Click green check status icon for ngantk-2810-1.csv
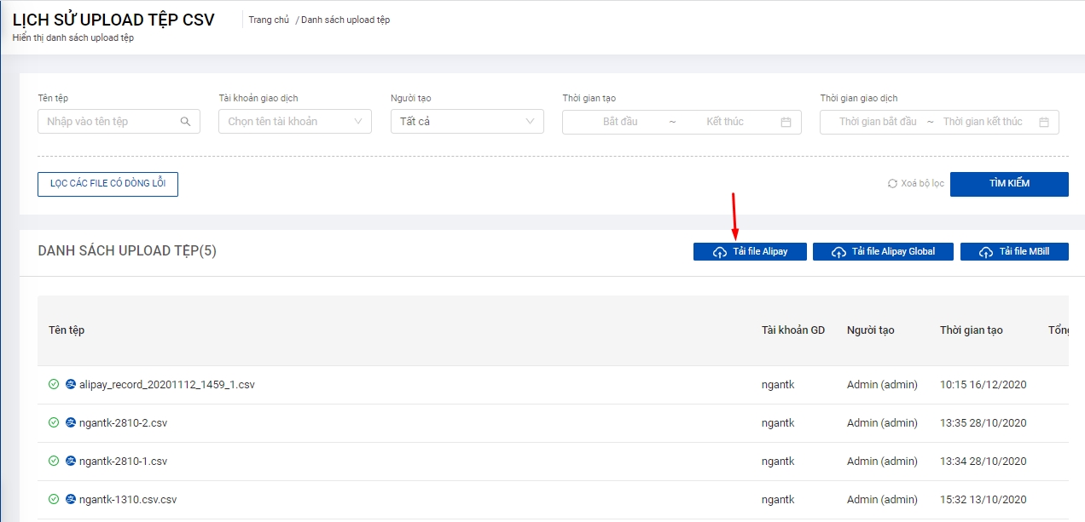Viewport: 1085px width, 522px height. (x=54, y=461)
